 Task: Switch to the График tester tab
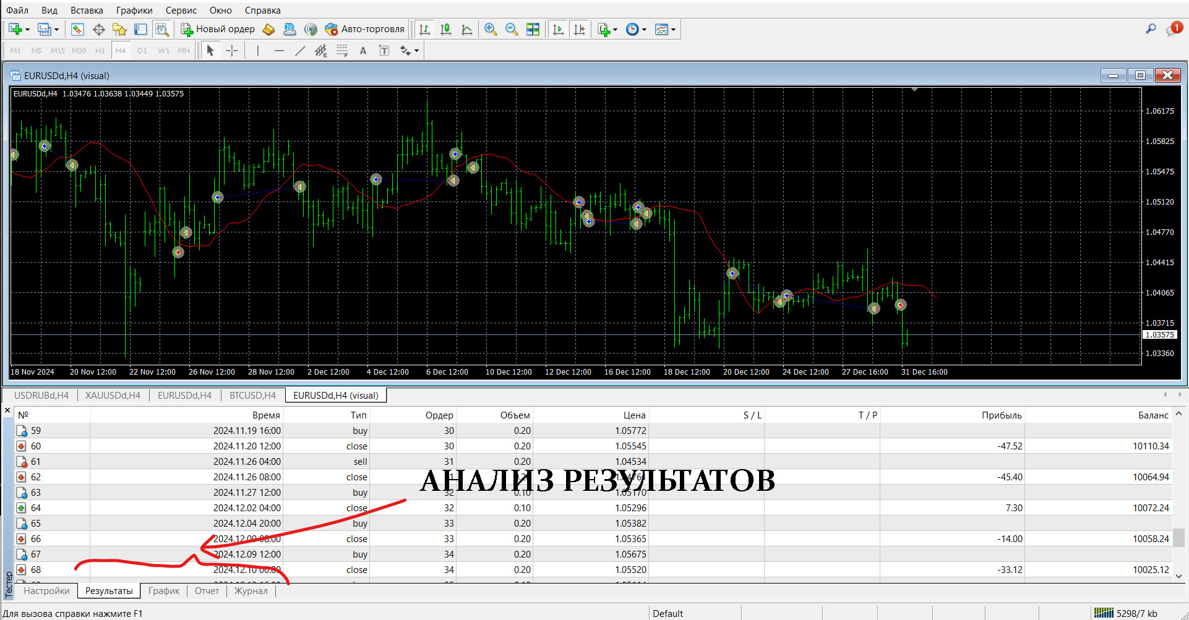pyautogui.click(x=164, y=591)
